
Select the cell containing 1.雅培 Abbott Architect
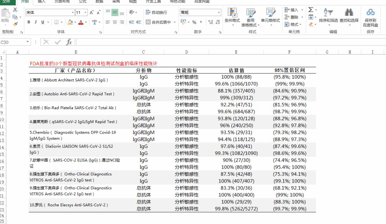coord(76,80)
